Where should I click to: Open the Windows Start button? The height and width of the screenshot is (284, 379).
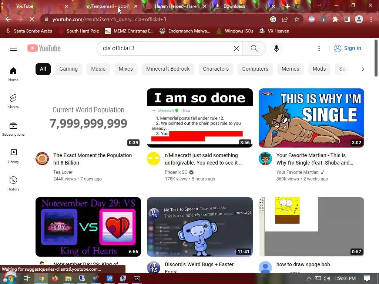(x=9, y=278)
